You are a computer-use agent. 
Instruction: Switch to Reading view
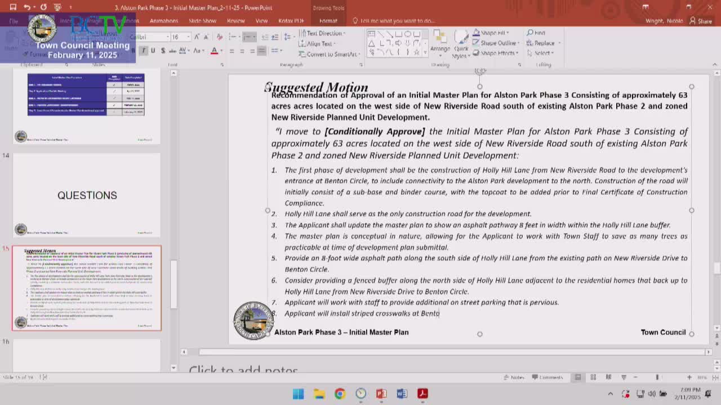click(x=608, y=377)
